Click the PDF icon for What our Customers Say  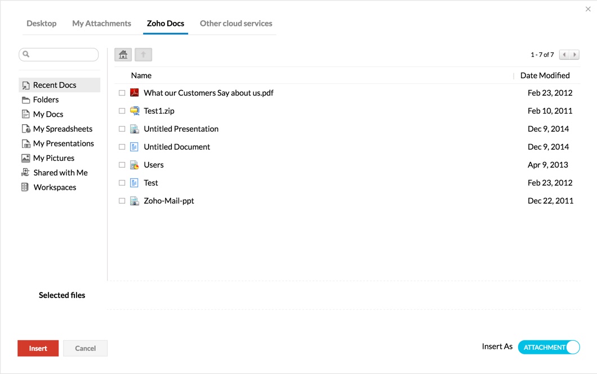point(135,93)
